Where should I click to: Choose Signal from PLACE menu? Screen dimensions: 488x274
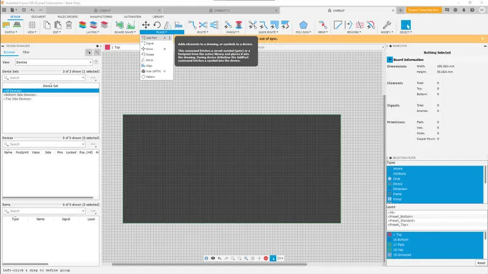(156, 43)
